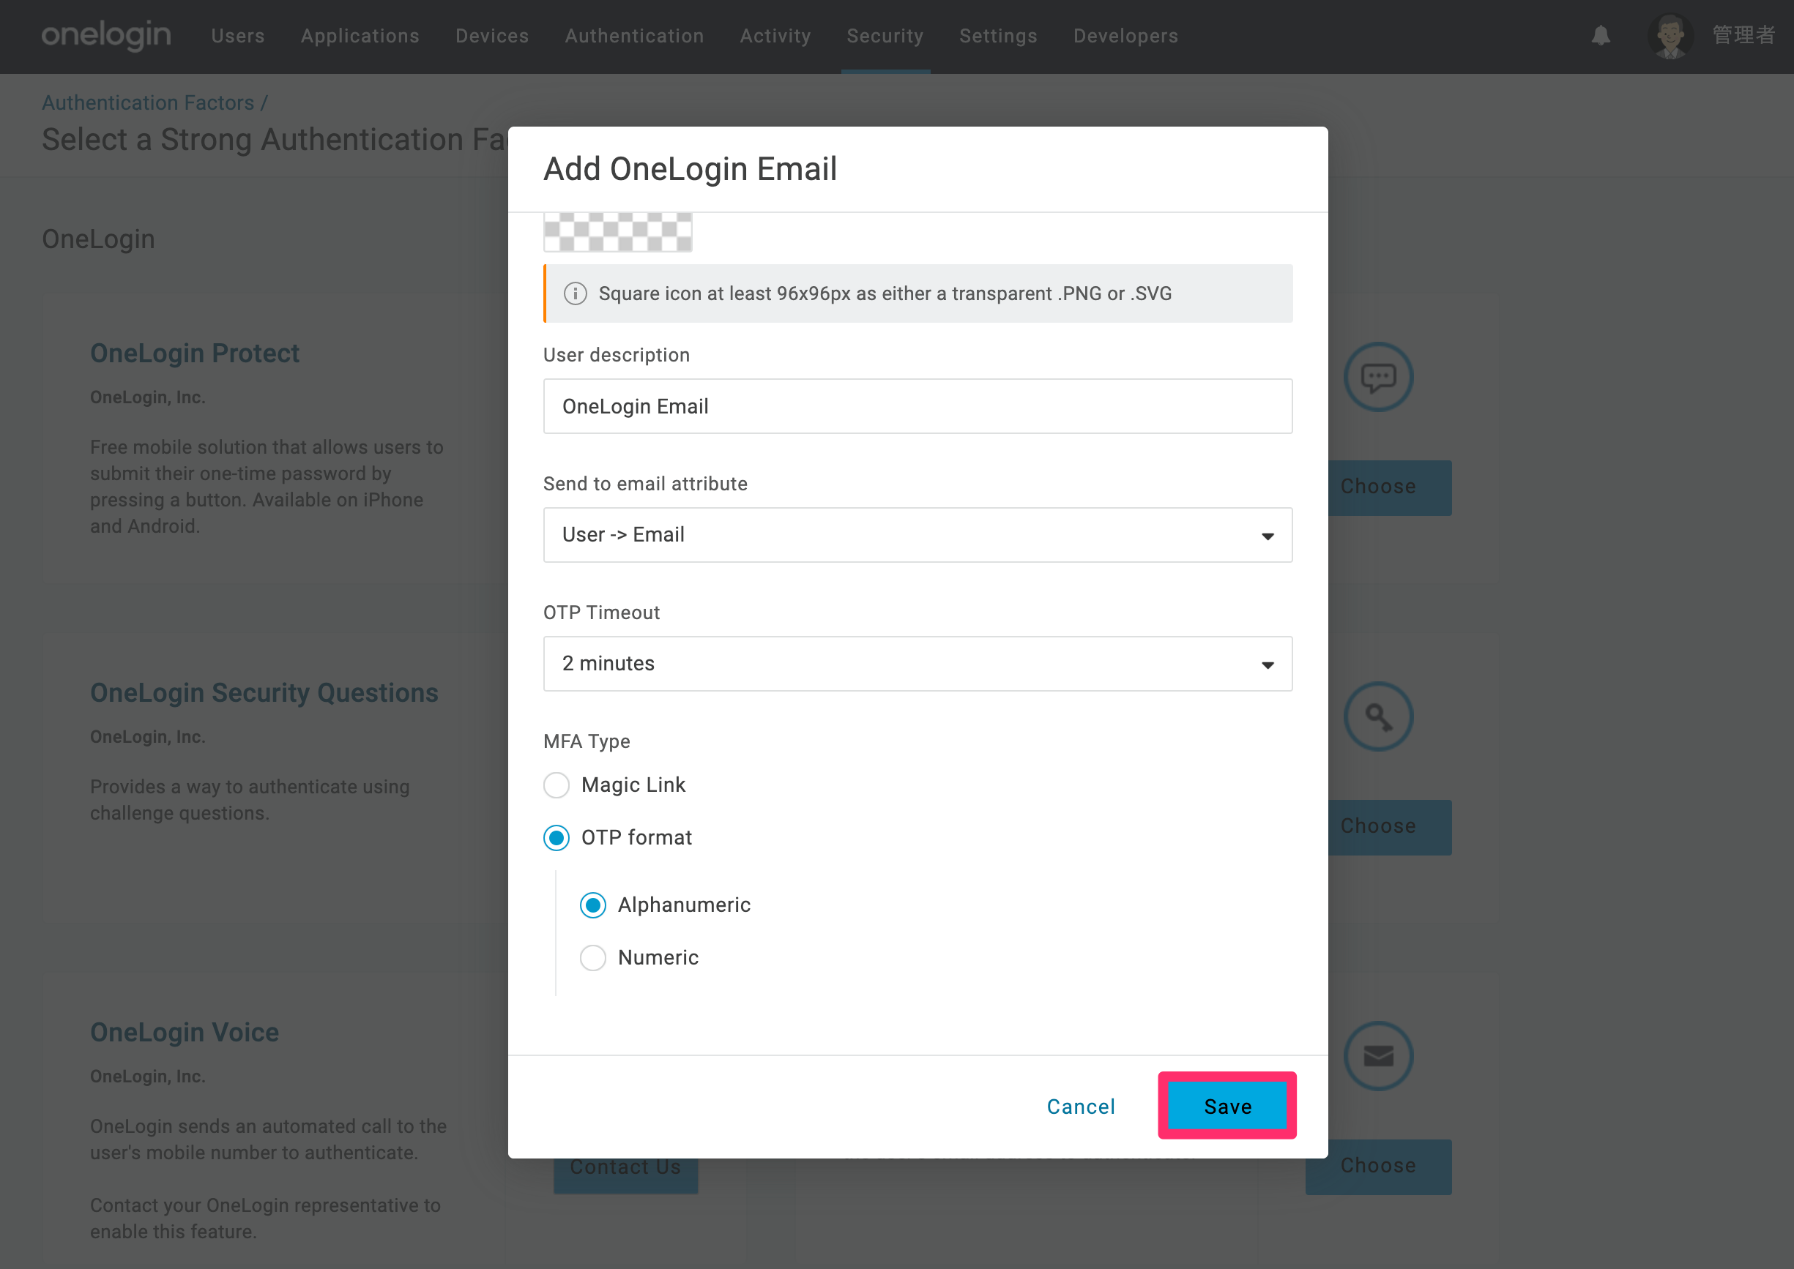
Task: Click the info icon in the icon hint
Action: tap(576, 293)
